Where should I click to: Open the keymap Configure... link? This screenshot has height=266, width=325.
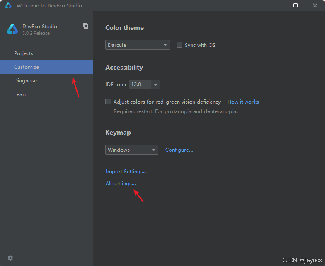click(x=179, y=150)
